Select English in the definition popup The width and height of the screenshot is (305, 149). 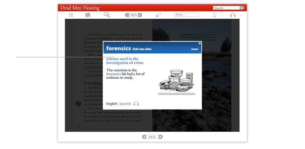(112, 104)
